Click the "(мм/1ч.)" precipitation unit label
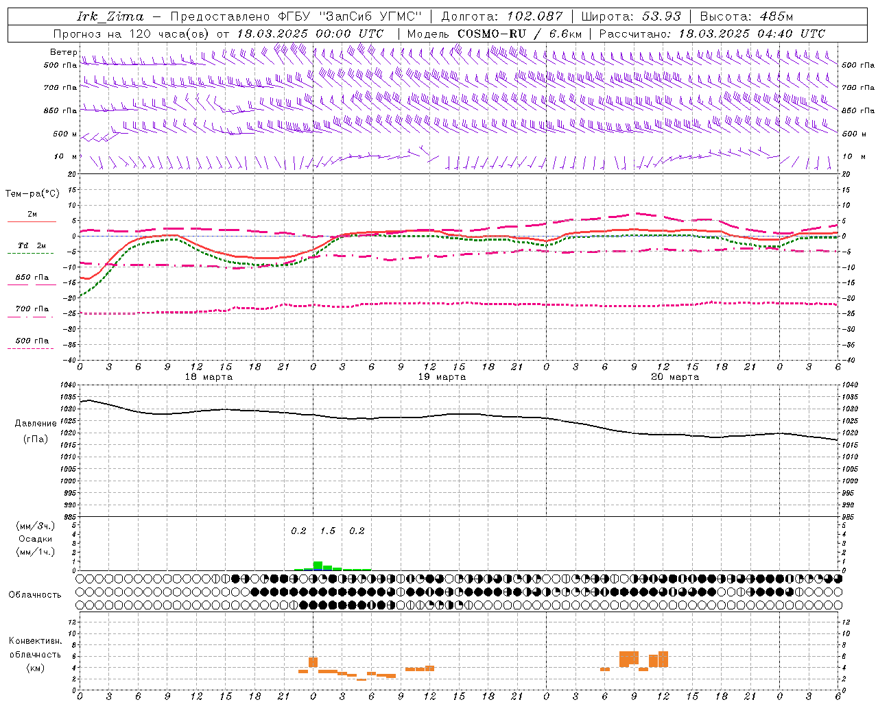Screen dimensions: 878x702 tap(35, 552)
